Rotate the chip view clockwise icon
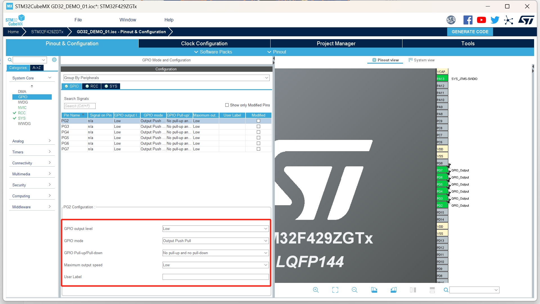 [x=374, y=290]
